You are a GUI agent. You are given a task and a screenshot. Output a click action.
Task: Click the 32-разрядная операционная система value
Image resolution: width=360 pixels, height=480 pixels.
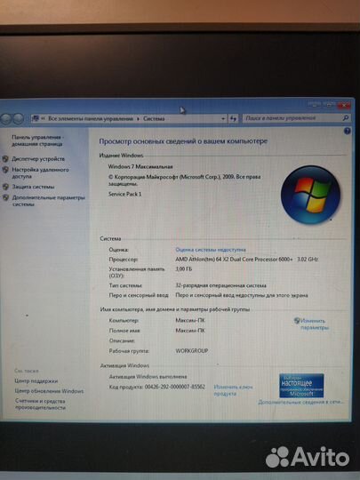(220, 285)
